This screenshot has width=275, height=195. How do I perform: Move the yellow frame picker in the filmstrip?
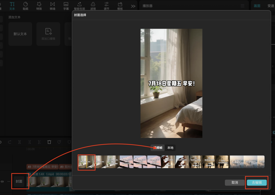[87, 162]
